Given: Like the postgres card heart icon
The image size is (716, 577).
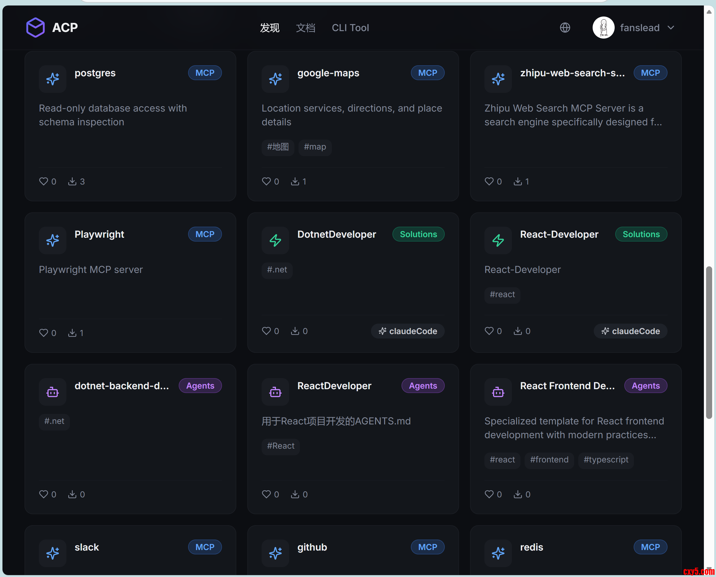Looking at the screenshot, I should point(44,181).
